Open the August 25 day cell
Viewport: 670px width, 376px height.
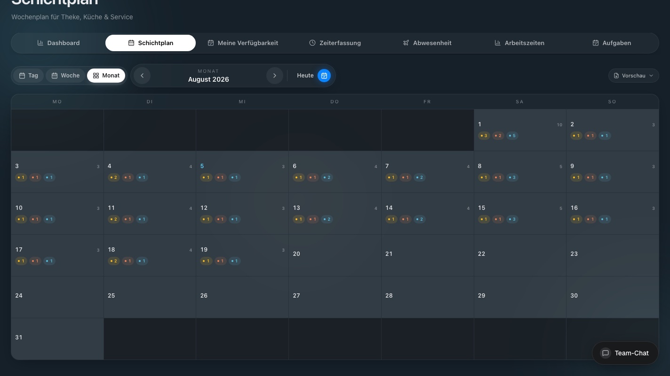[150, 297]
